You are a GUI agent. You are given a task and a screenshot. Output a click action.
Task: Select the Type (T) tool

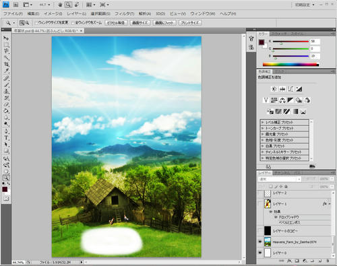tap(6, 138)
